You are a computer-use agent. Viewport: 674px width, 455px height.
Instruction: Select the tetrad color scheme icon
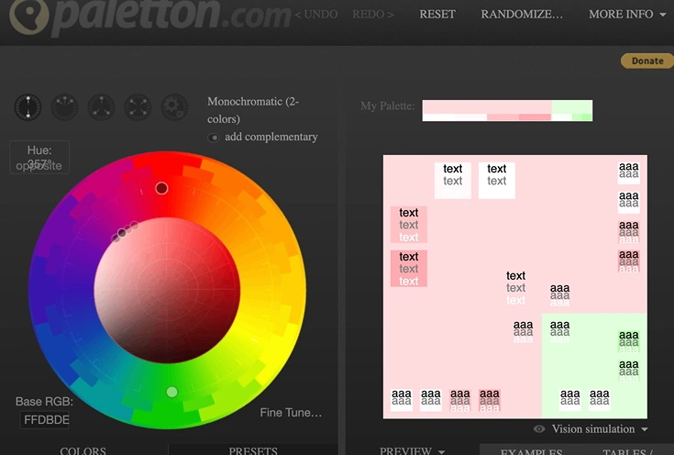[138, 106]
